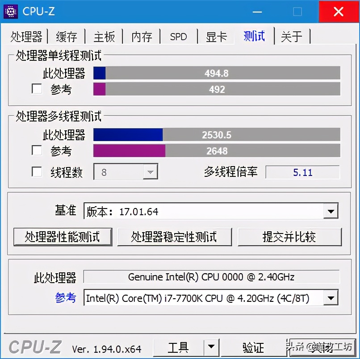
Task: Select the SPD tab
Action: click(178, 37)
